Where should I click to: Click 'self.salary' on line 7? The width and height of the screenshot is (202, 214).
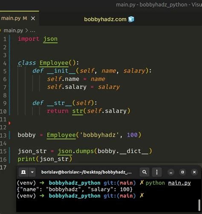67,87
